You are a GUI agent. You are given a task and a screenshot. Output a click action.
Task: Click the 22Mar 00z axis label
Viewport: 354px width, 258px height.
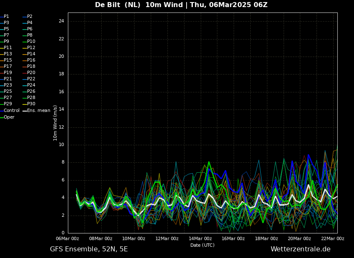tap(333, 238)
